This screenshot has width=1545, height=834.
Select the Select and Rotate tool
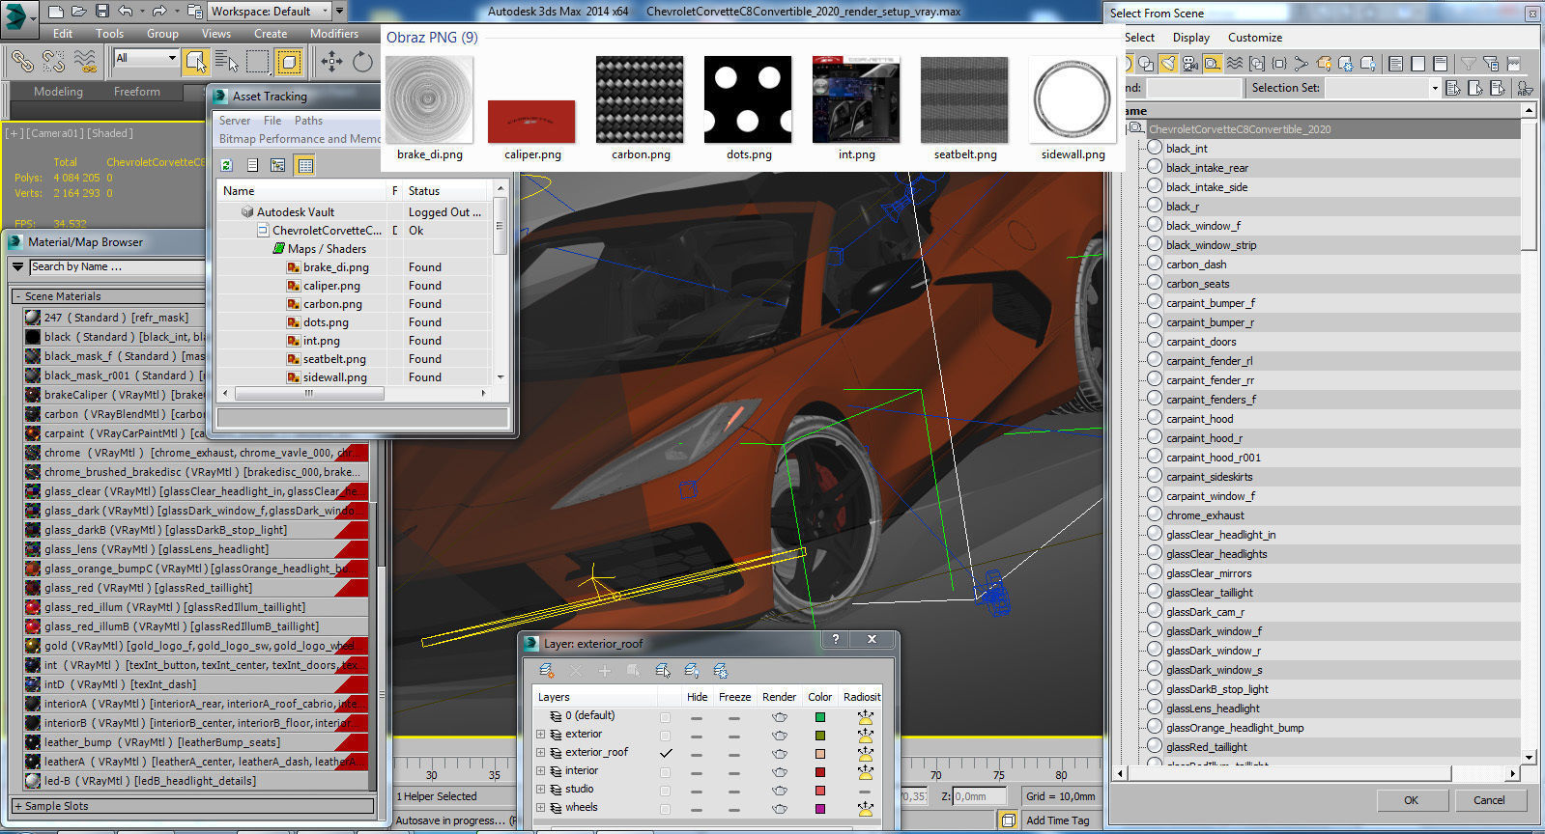tap(362, 62)
